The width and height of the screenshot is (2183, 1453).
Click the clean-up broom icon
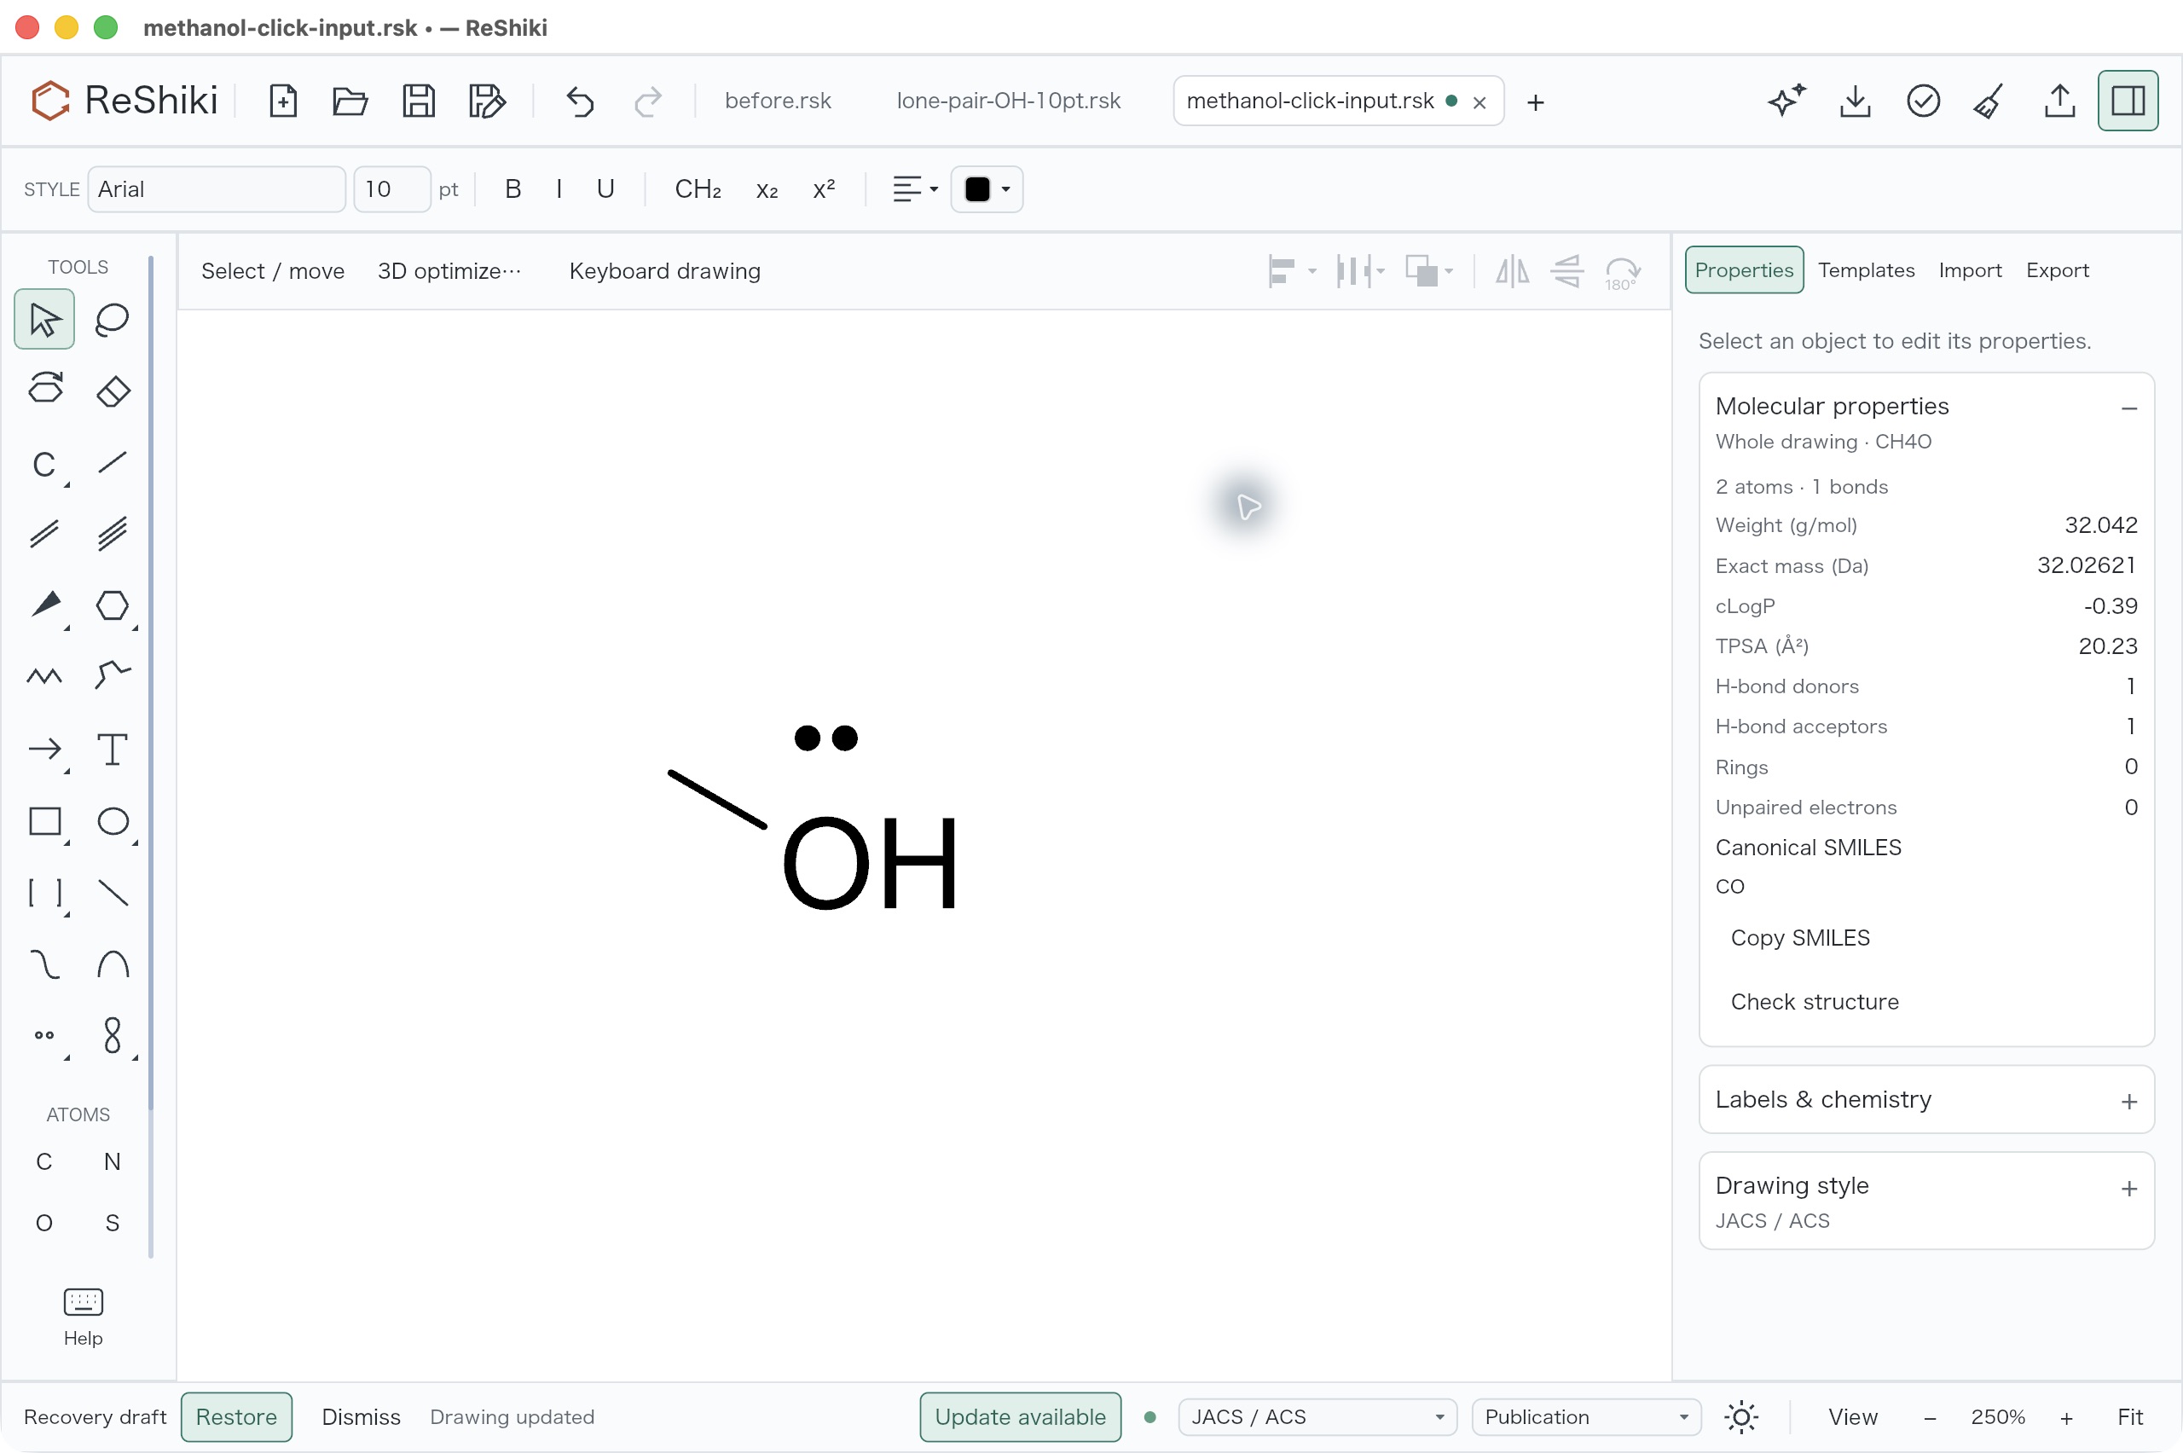tap(1989, 101)
